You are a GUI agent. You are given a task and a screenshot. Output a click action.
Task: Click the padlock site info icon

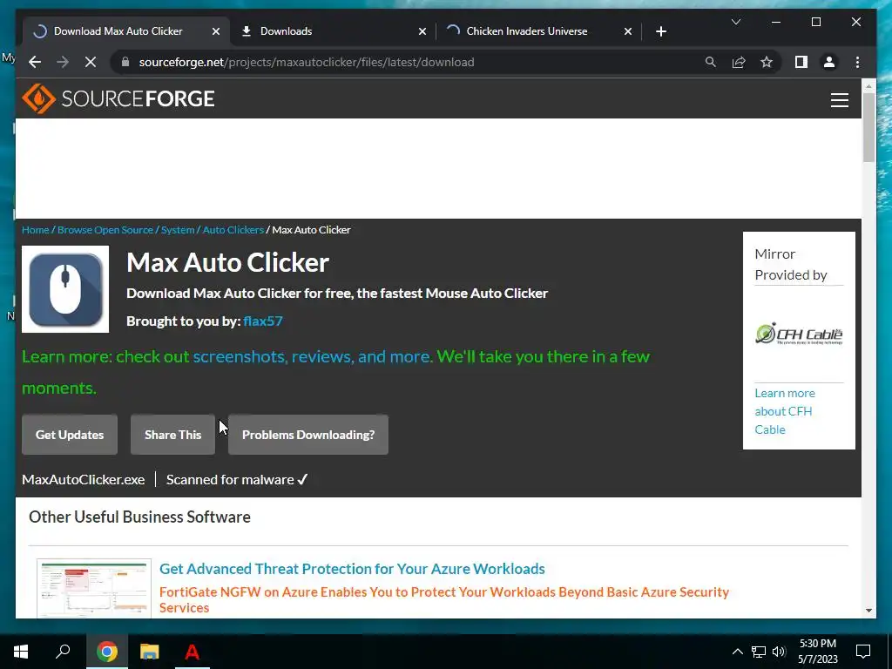[x=125, y=62]
